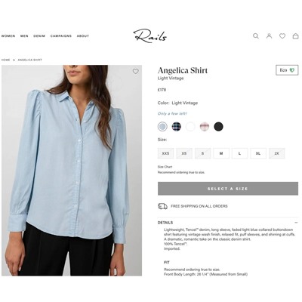Click the Select a Size button
The image size is (302, 302).
click(228, 189)
